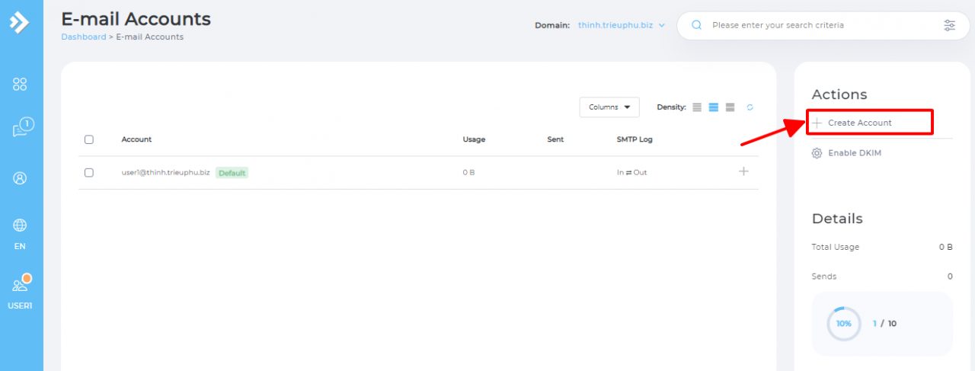
Task: Open the apps grid icon in sidebar
Action: tap(20, 85)
